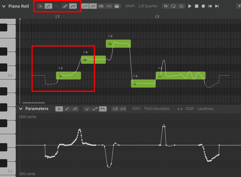Viewport: 241px width, 177px height.
Task: Click the horizontal scrollbar below the piano roll
Action: pyautogui.click(x=34, y=103)
